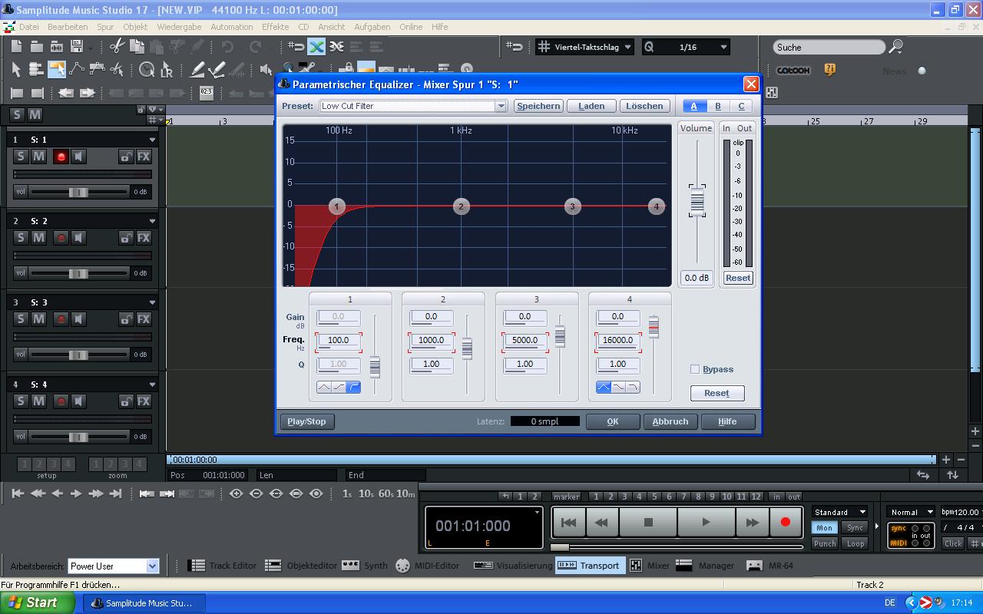Click the Windows Start button
This screenshot has width=983, height=614.
pos(38,602)
